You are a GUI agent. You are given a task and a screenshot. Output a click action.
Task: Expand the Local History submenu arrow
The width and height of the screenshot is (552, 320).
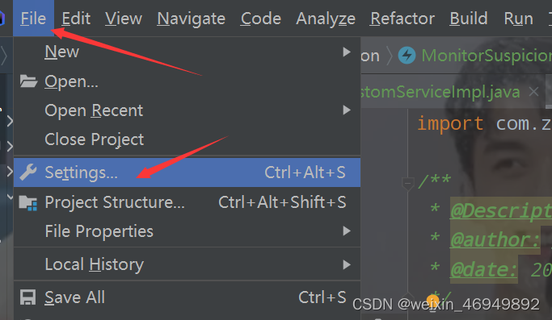point(347,264)
